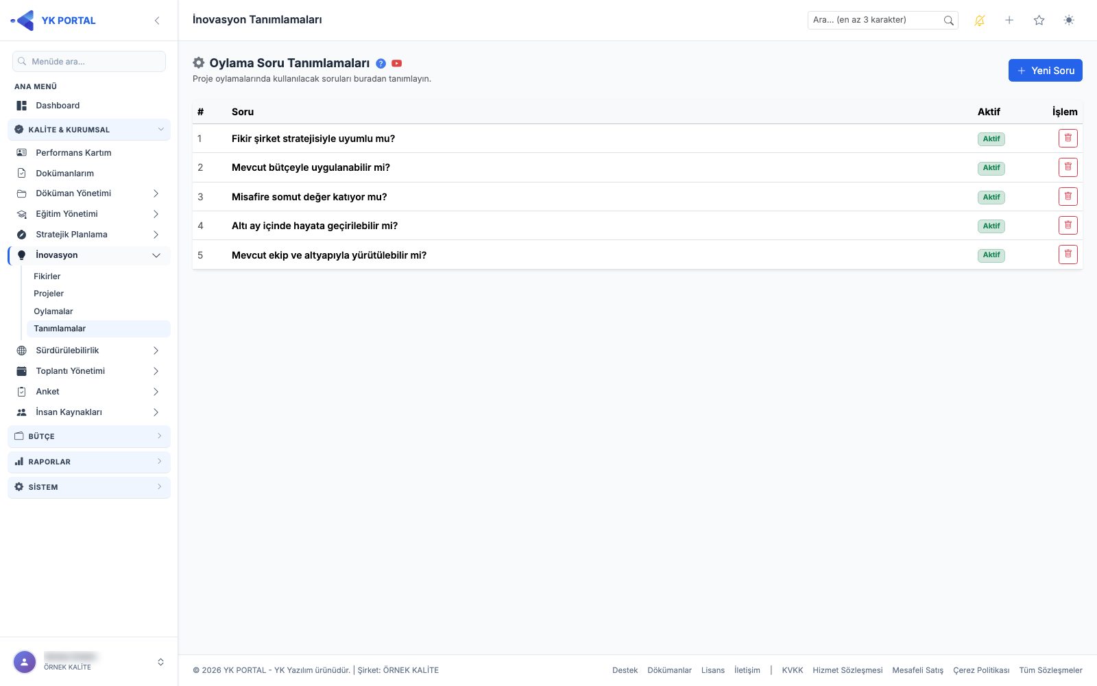Expand Stratejik Planlama menu

[89, 235]
